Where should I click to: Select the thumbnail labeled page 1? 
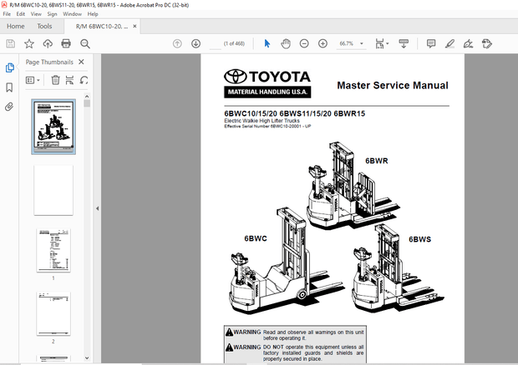53,250
